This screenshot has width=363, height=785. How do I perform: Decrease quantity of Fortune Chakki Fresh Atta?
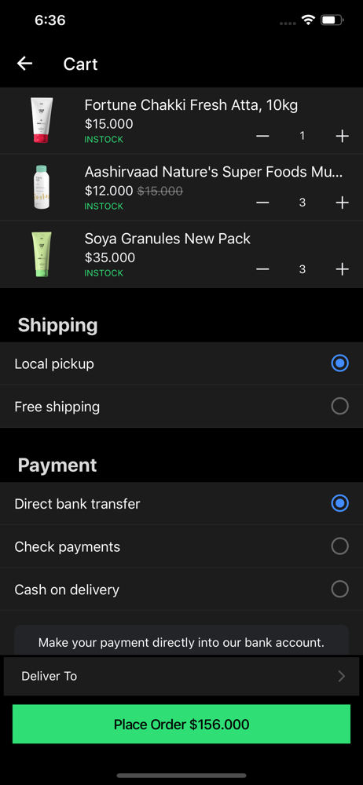pos(262,136)
